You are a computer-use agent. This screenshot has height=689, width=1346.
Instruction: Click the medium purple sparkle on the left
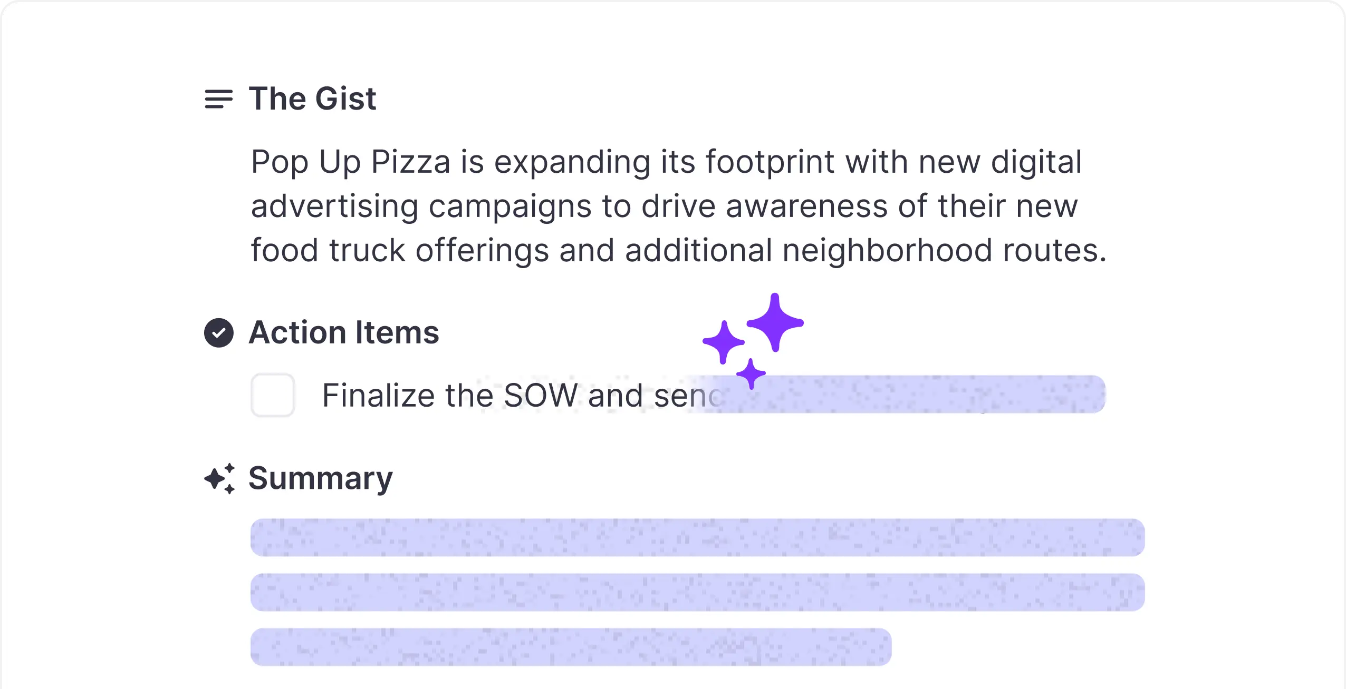[x=724, y=342]
